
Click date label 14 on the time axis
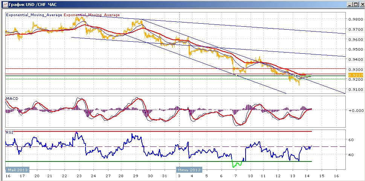[x=307, y=176]
